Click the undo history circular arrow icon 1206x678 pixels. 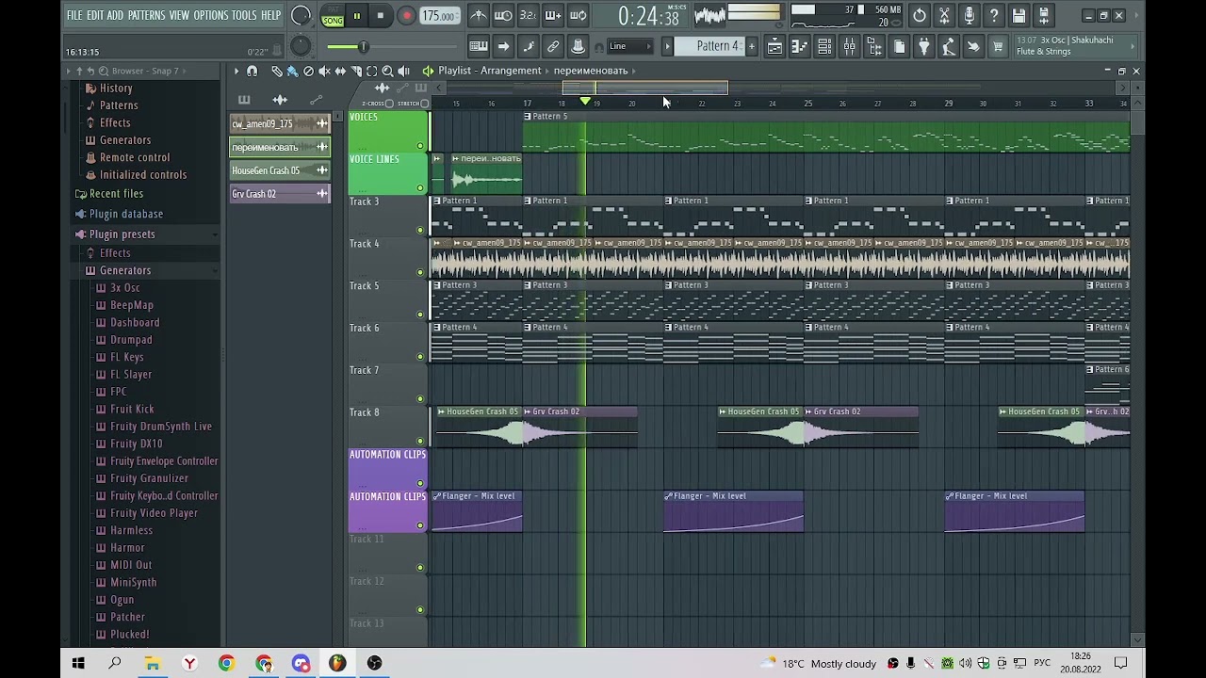(920, 15)
